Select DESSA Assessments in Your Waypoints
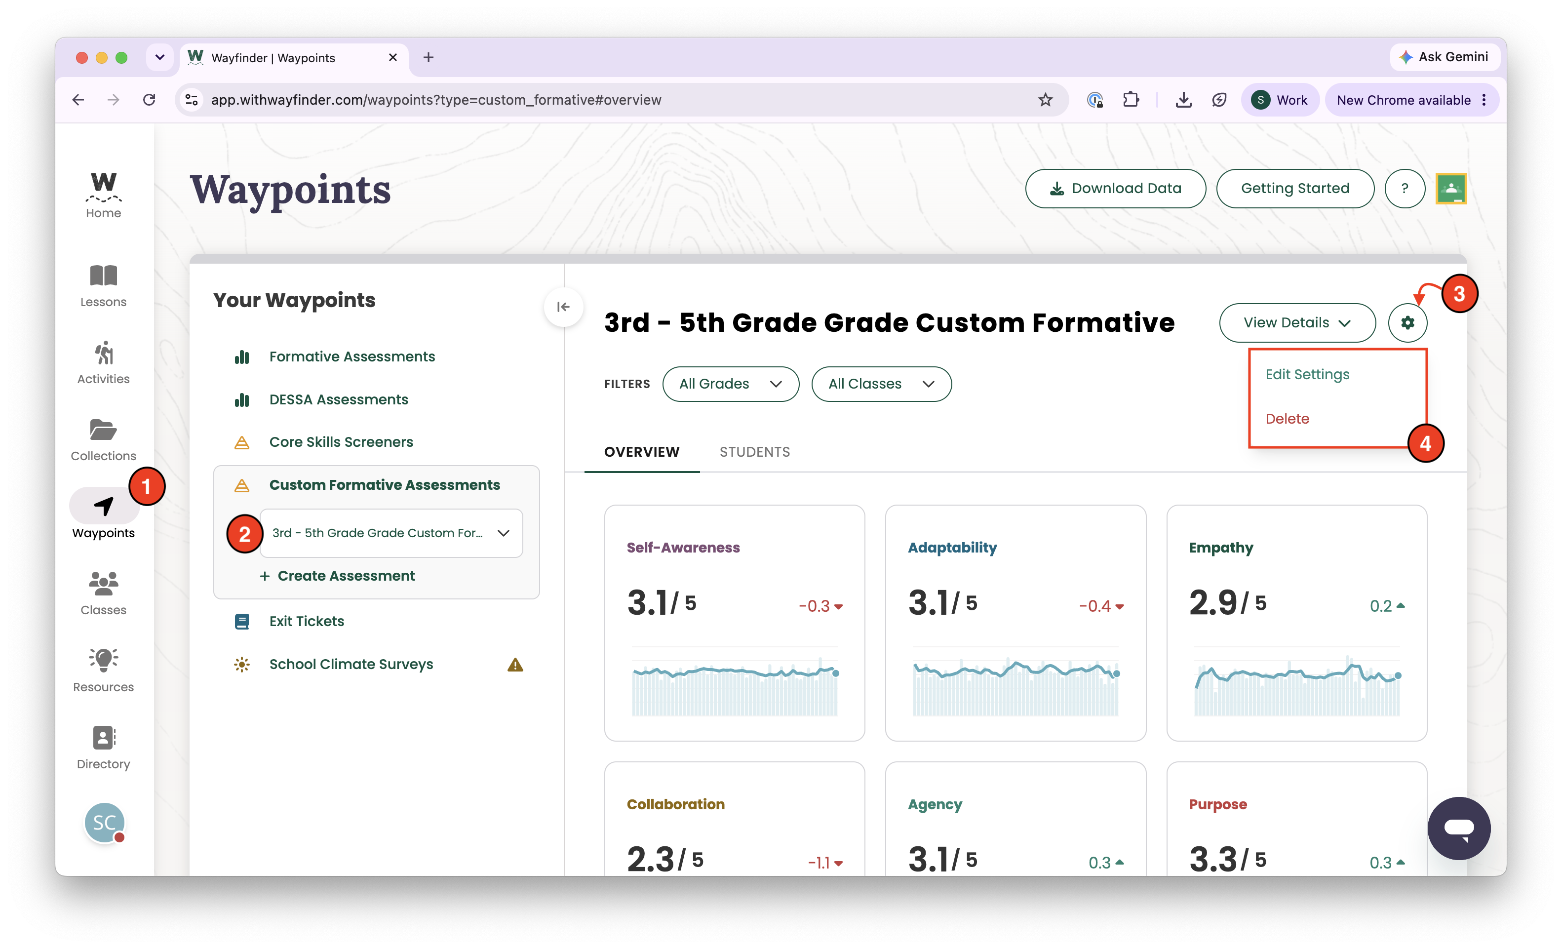 pyautogui.click(x=339, y=399)
